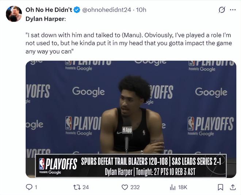
Task: Click the Grok slashed-circle icon
Action: pyautogui.click(x=222, y=10)
